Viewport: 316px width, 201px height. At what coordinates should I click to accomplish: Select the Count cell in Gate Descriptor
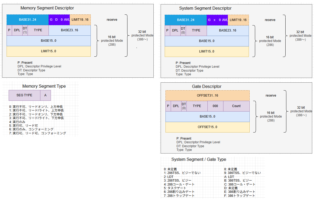(236, 106)
